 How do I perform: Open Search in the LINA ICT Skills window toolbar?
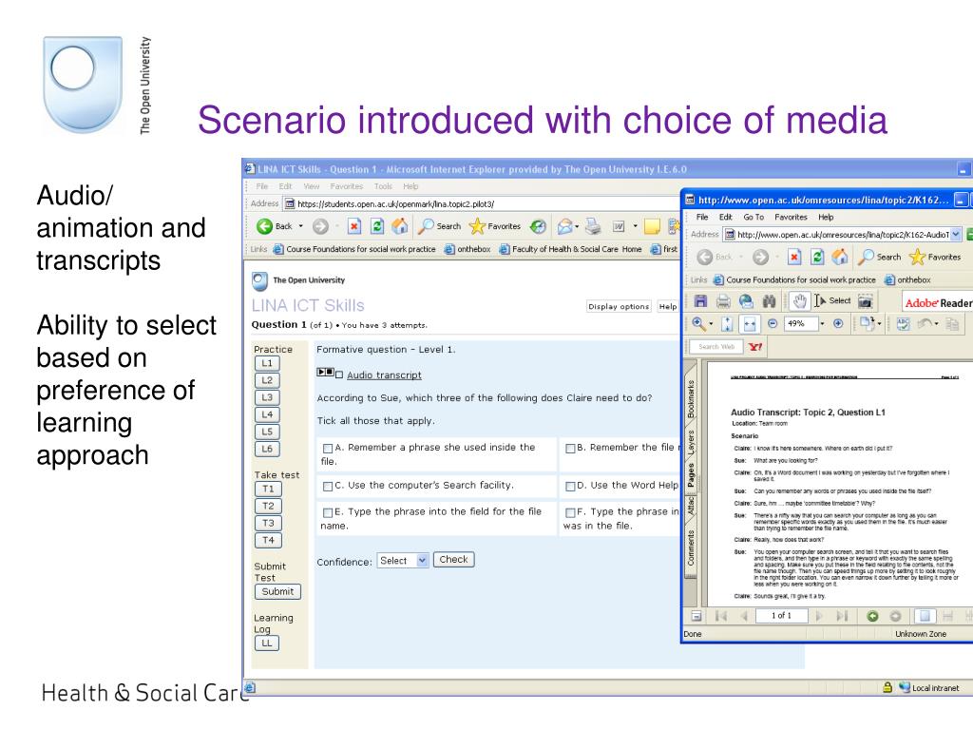(x=439, y=226)
